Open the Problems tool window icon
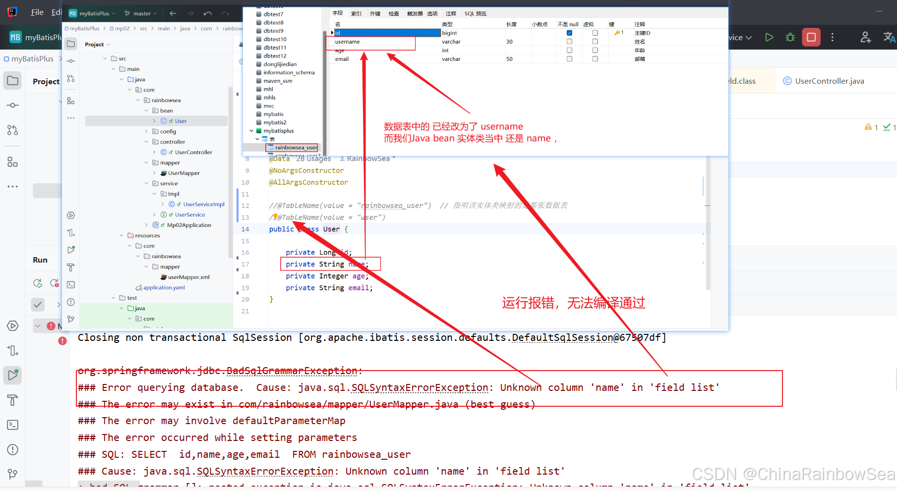897x490 pixels. tap(13, 449)
